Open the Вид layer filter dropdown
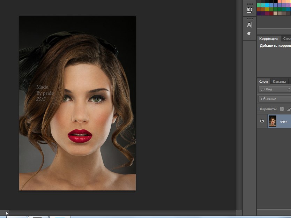This screenshot has height=218, width=291. [x=275, y=90]
